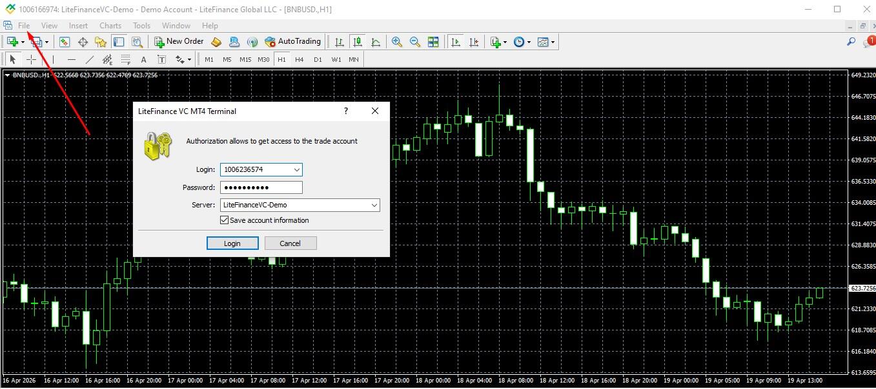Zoom in on the chart
The image size is (876, 389).
click(397, 42)
